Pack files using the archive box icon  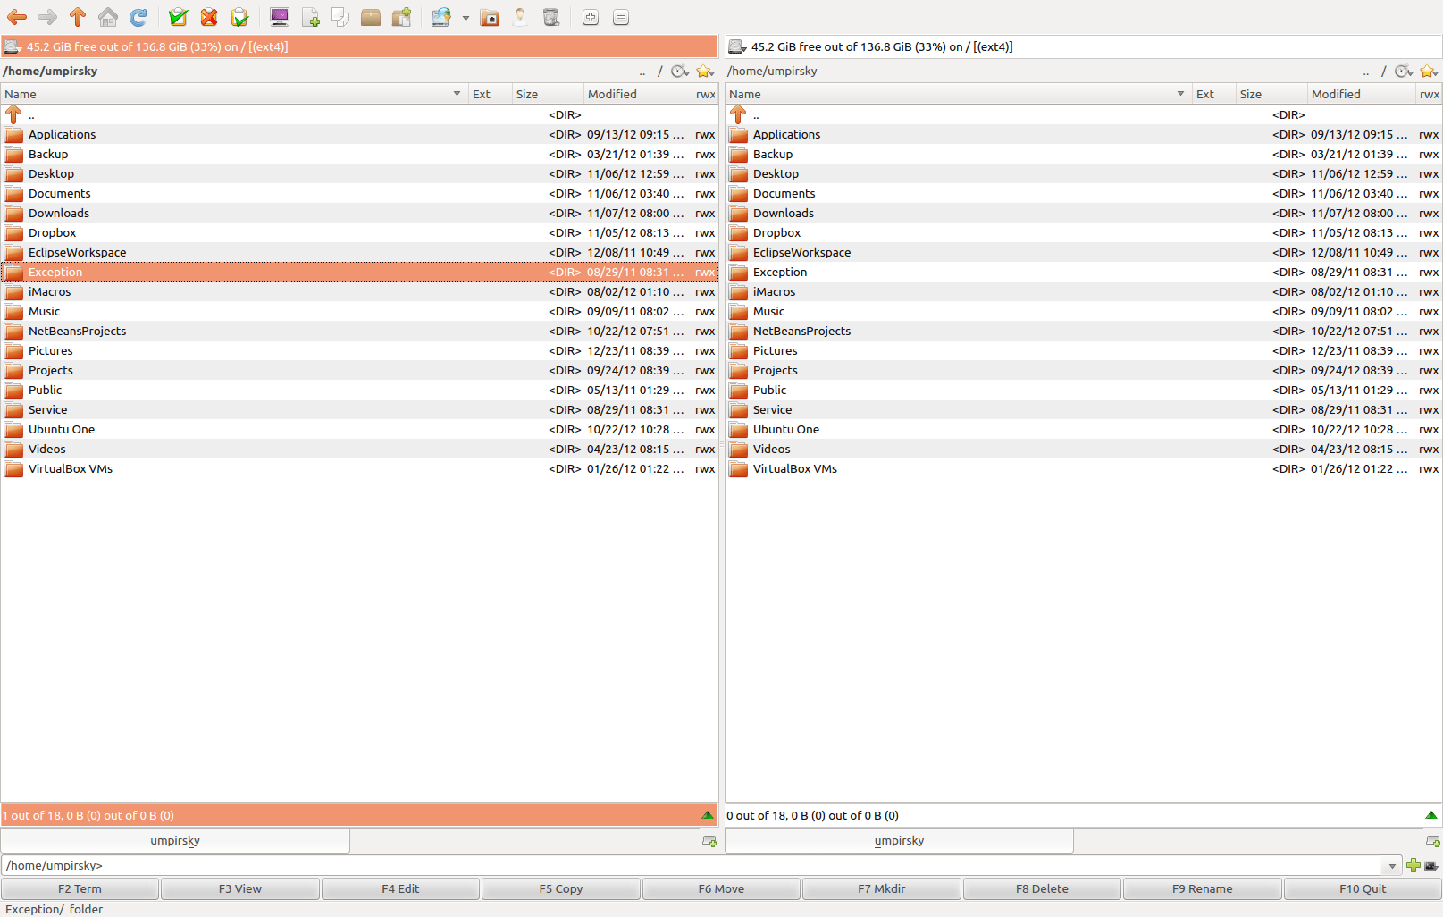(x=371, y=17)
